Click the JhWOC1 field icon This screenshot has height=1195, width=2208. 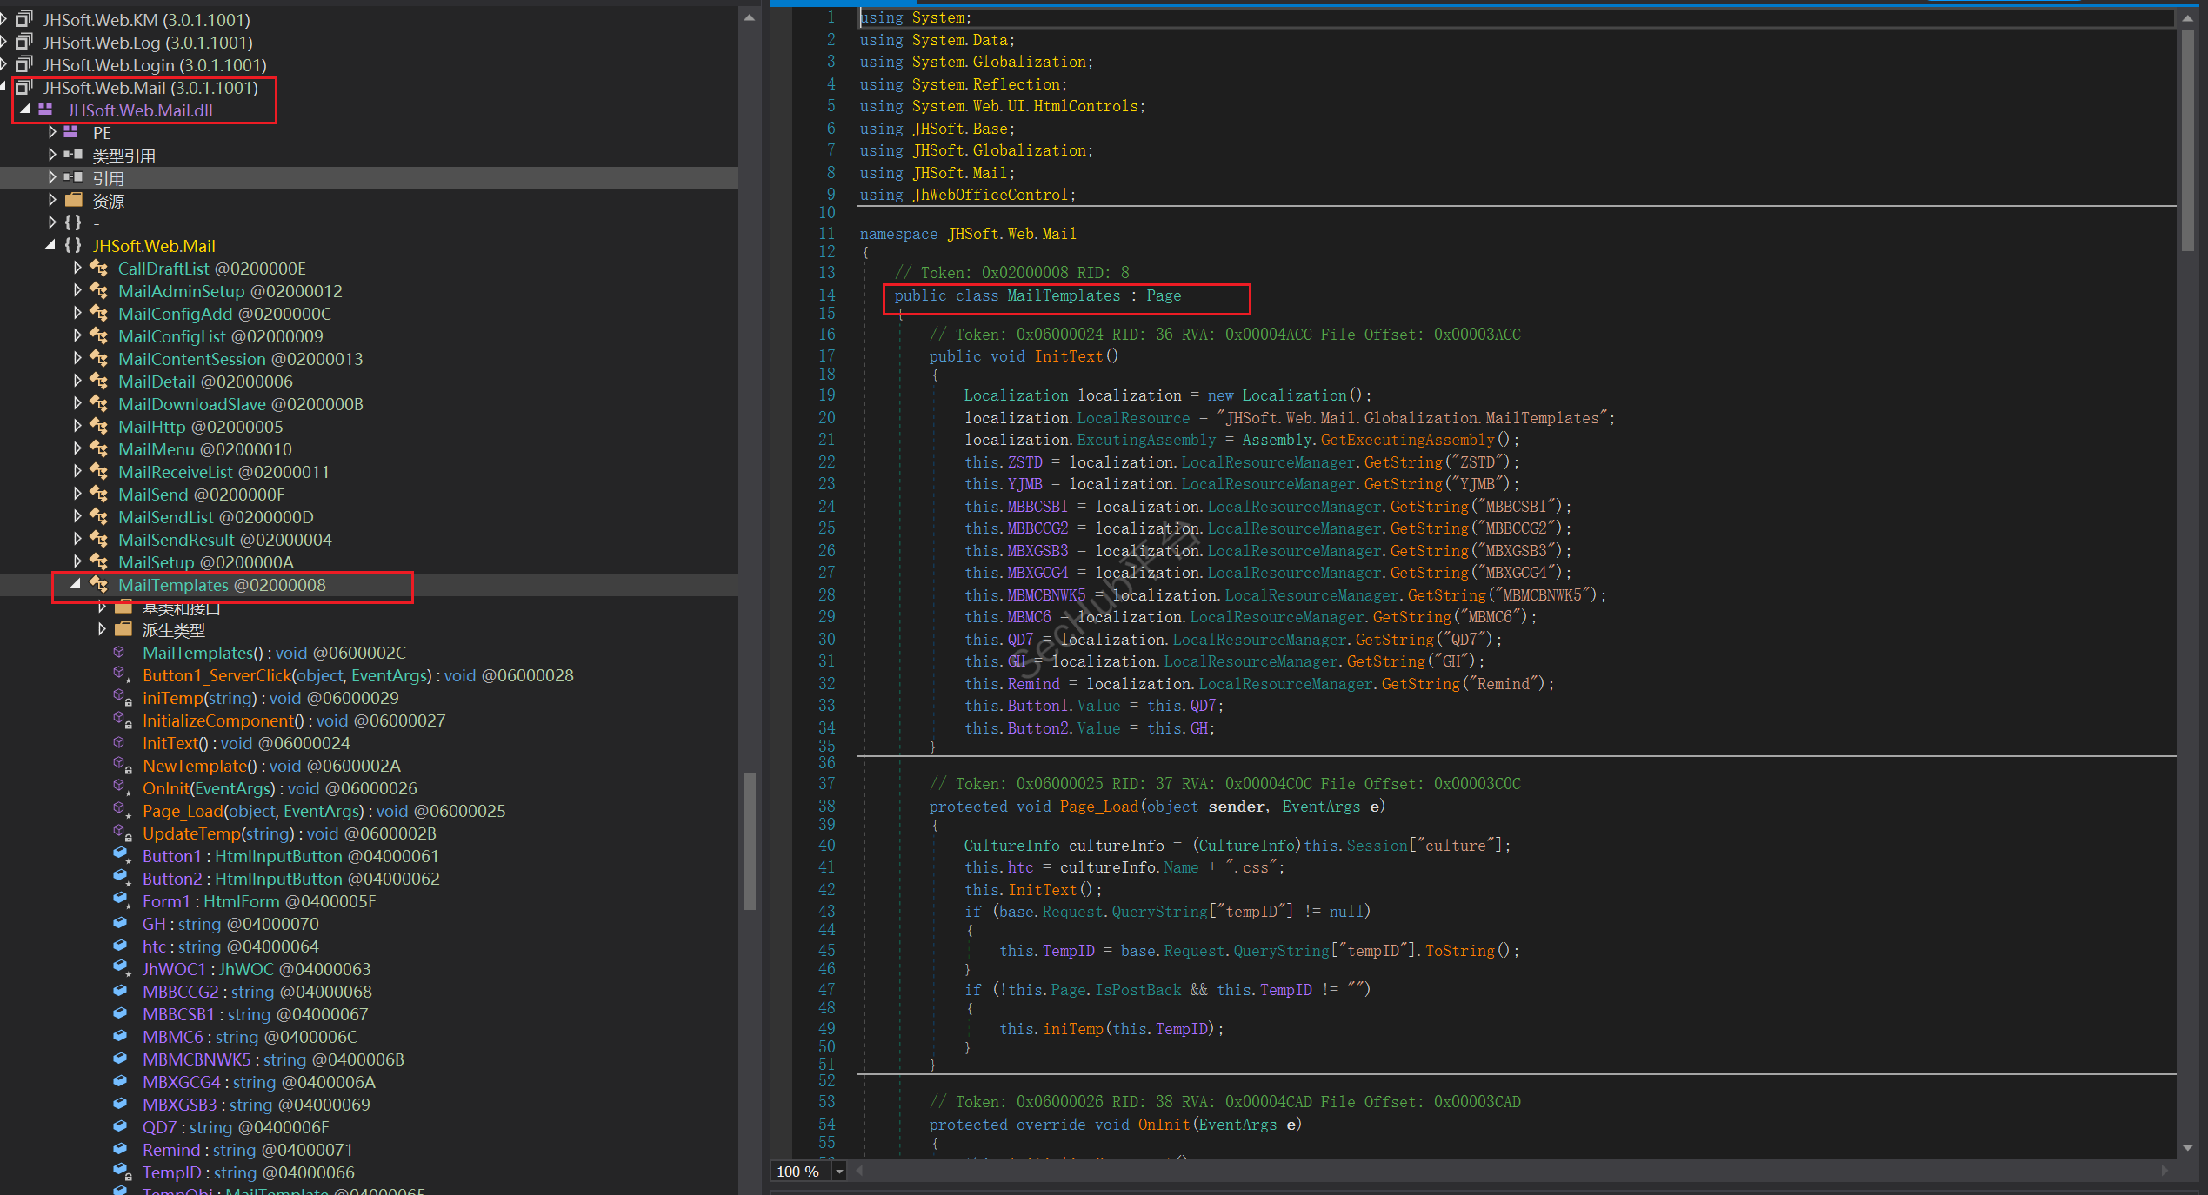(122, 969)
